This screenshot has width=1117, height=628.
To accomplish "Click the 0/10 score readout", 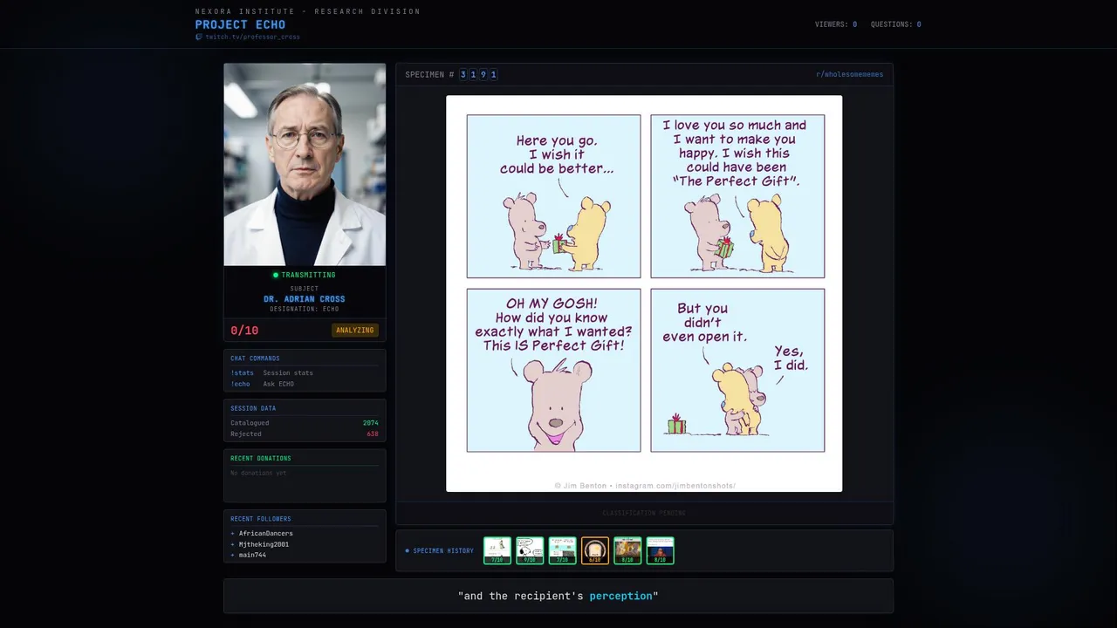I will click(x=244, y=331).
